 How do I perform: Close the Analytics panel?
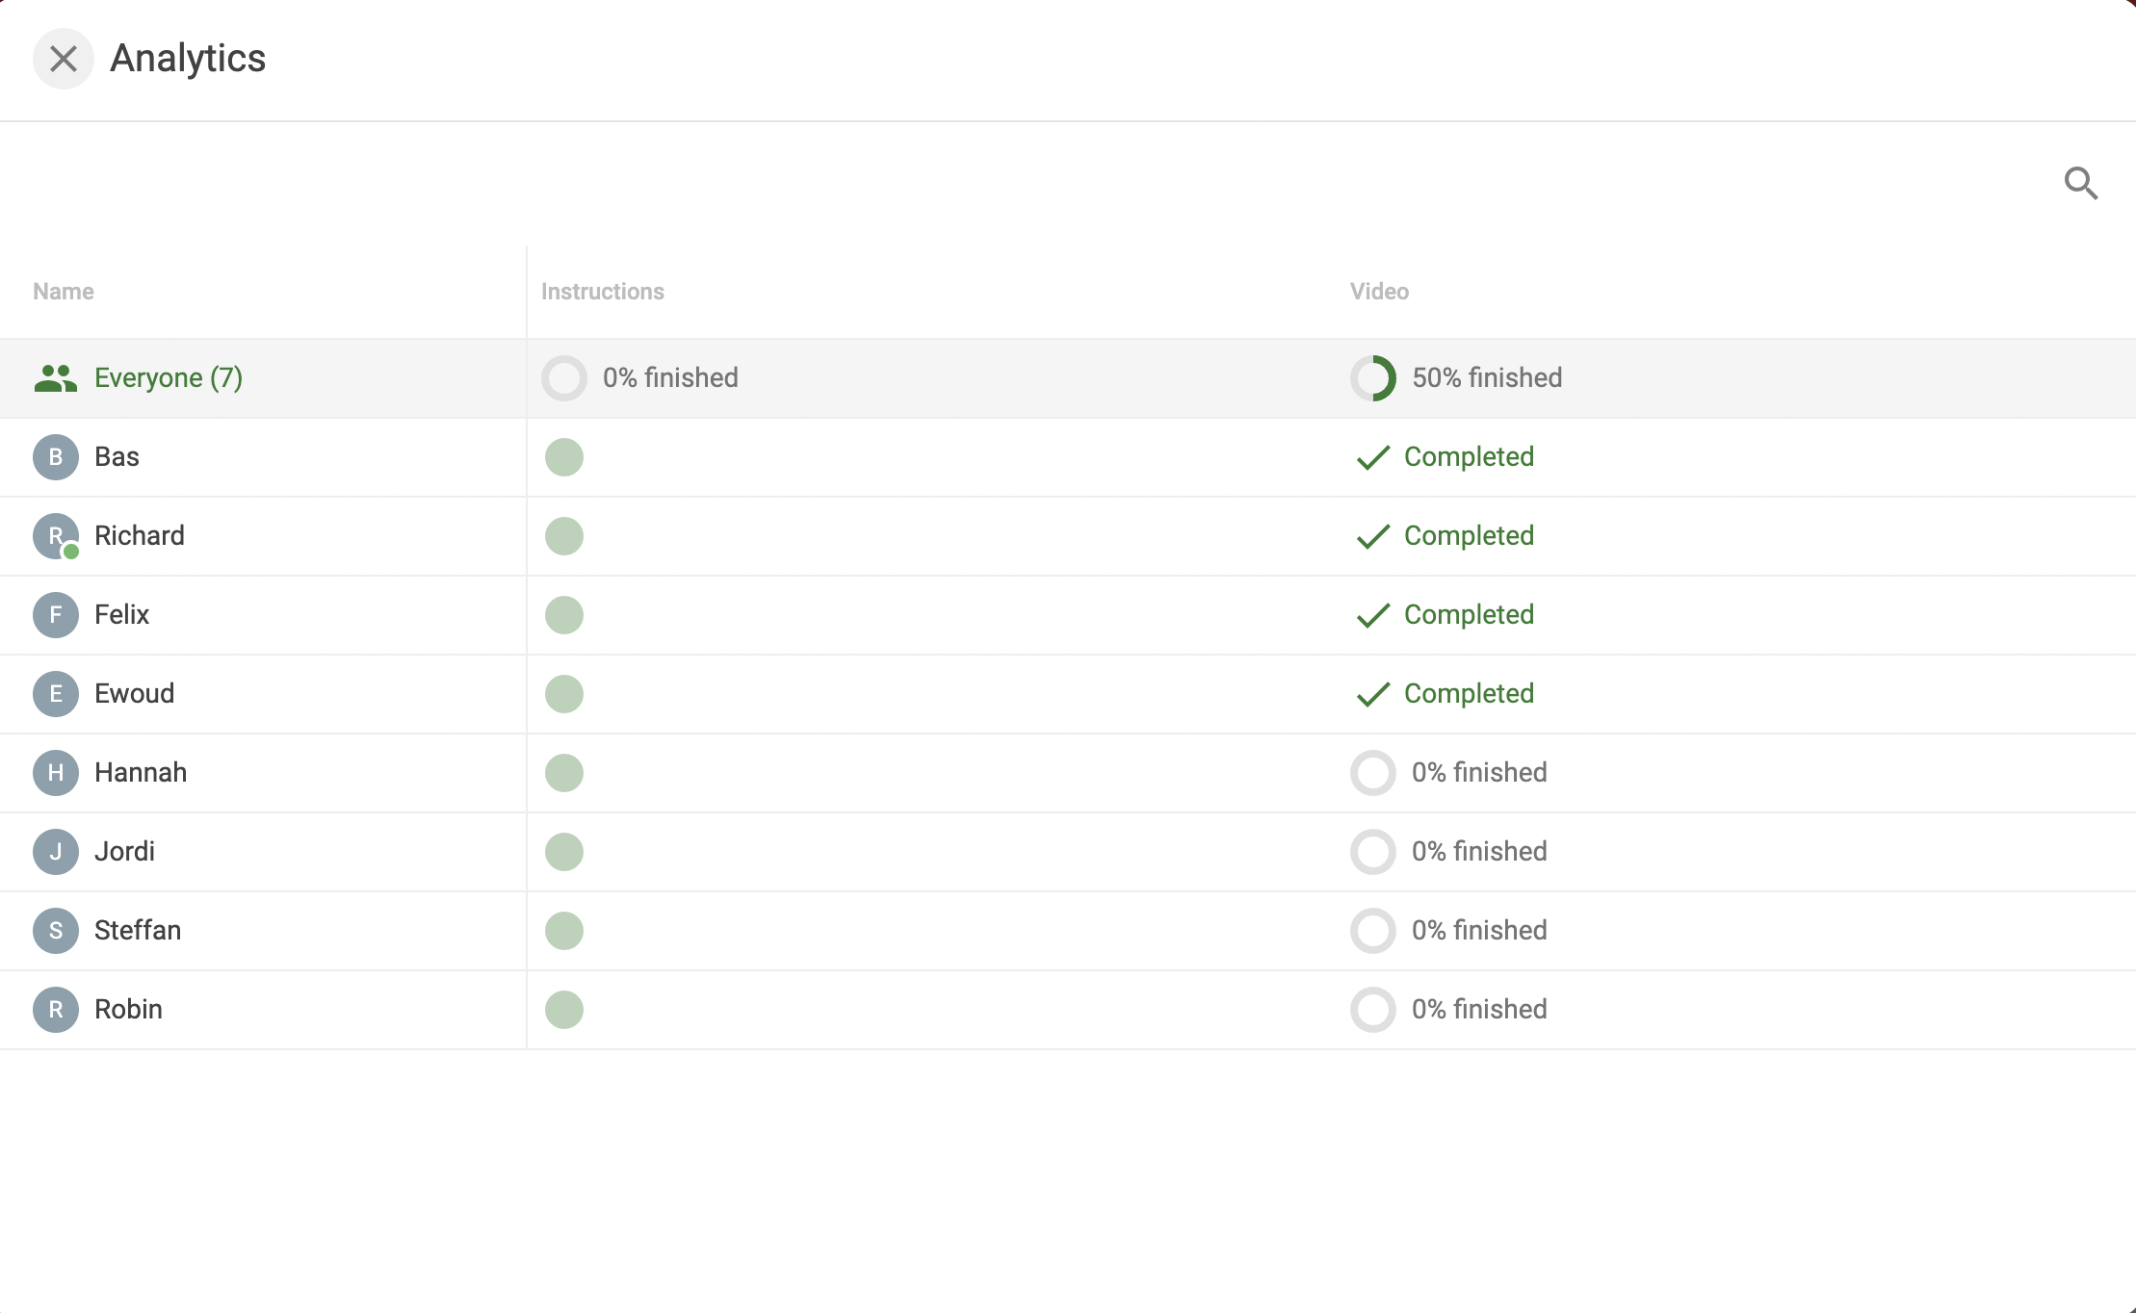pyautogui.click(x=64, y=59)
